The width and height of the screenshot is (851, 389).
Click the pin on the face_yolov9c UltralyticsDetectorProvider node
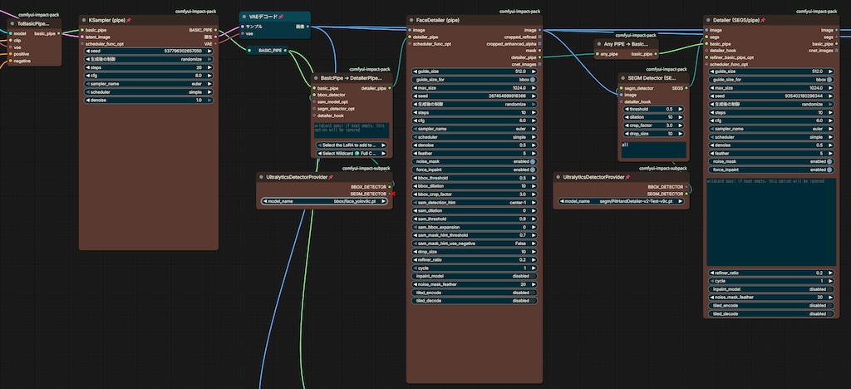[331, 177]
